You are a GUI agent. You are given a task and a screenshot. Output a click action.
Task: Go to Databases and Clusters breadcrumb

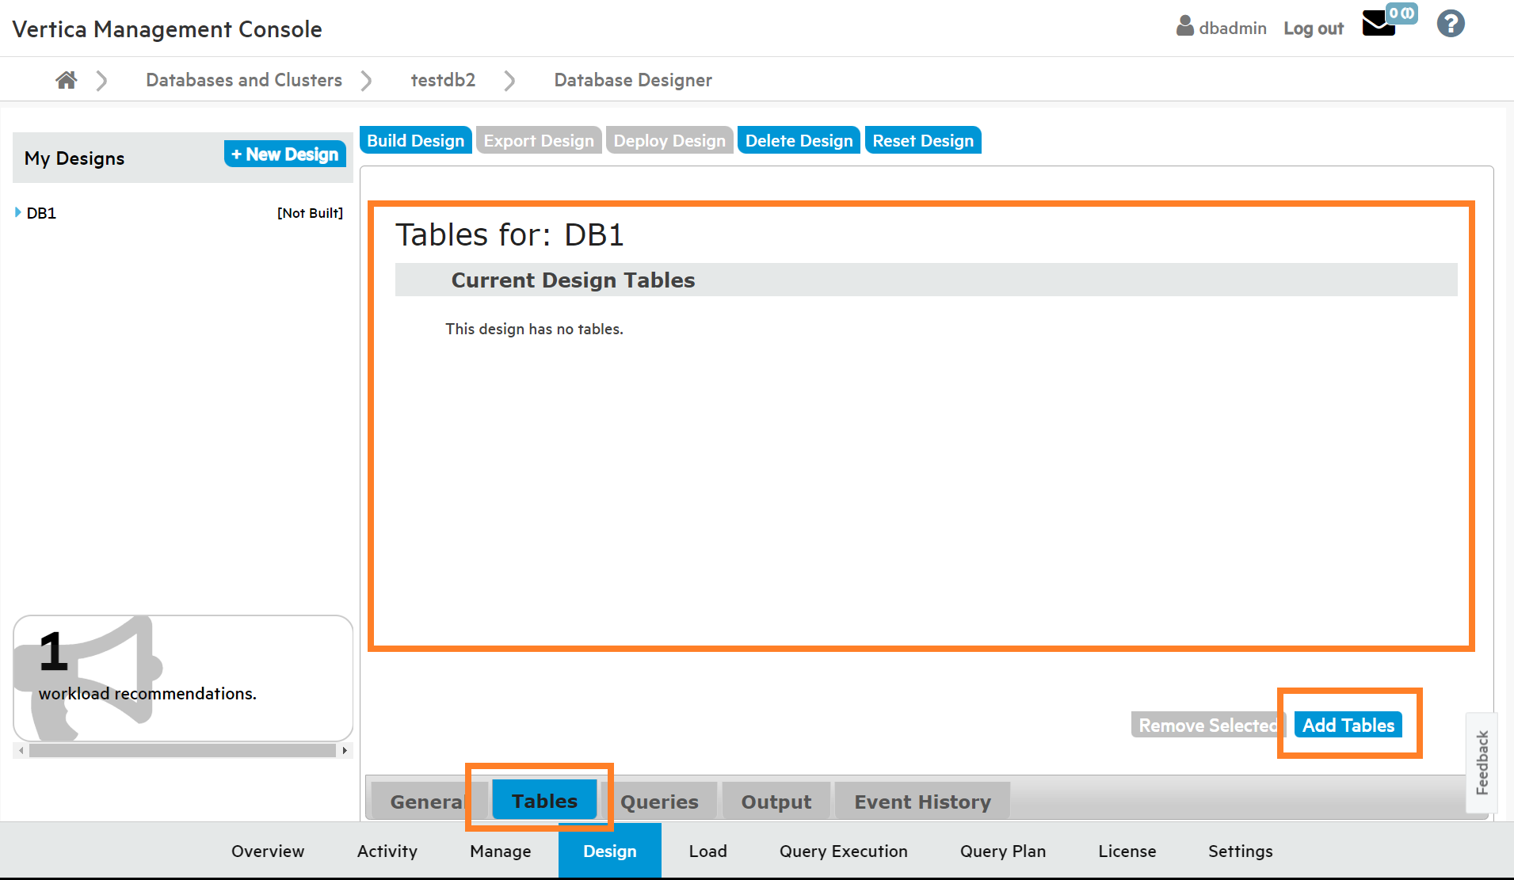(x=244, y=80)
